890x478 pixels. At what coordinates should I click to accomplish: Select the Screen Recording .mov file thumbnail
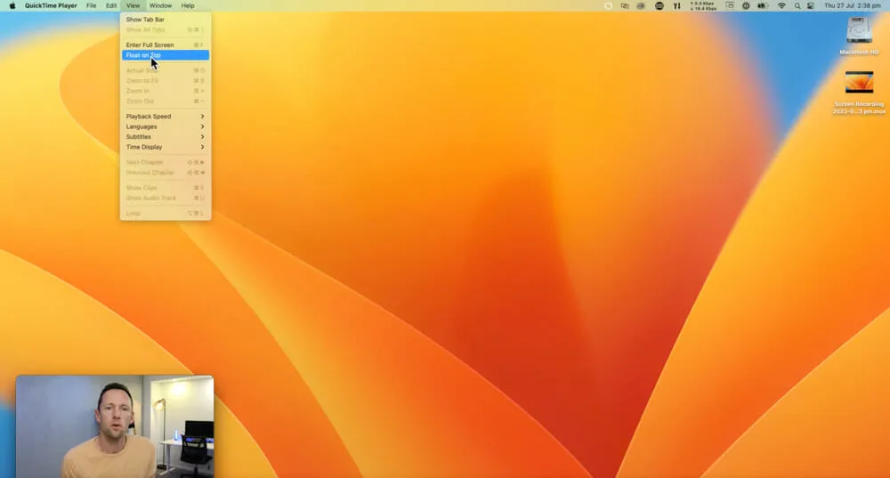click(859, 83)
